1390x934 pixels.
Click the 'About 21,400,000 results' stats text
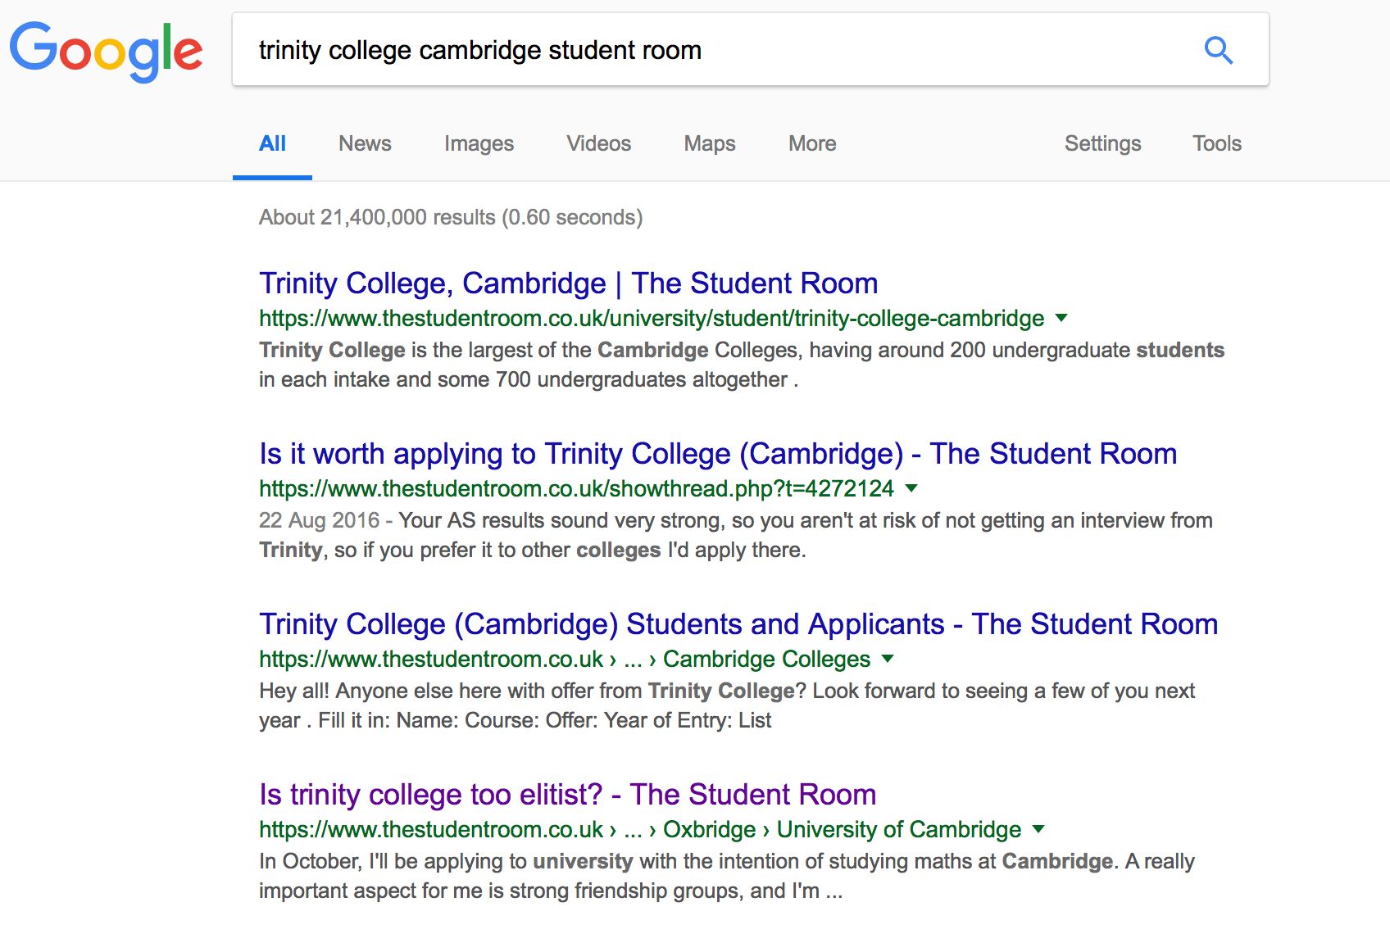click(451, 217)
